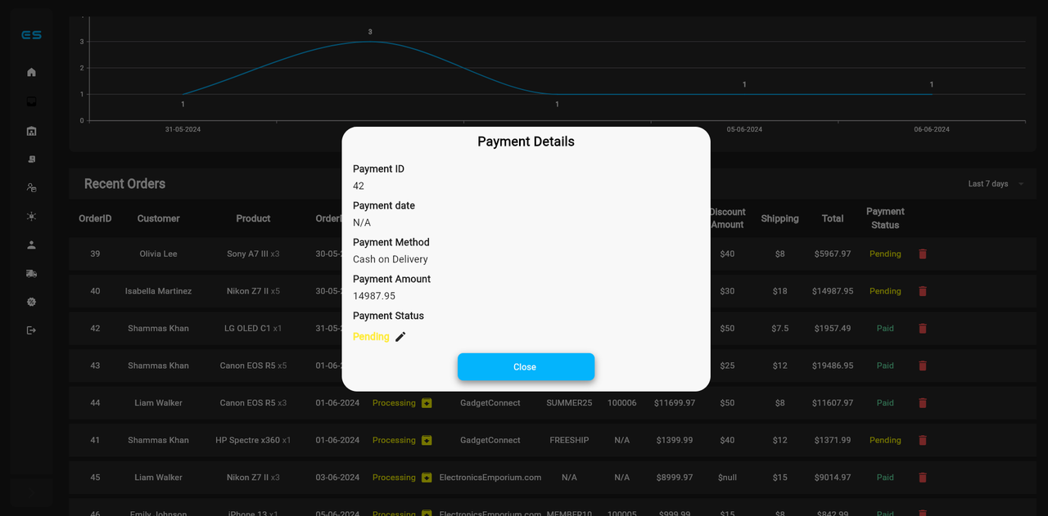This screenshot has height=516, width=1048.
Task: Edit payment status using the pencil icon
Action: pos(400,336)
